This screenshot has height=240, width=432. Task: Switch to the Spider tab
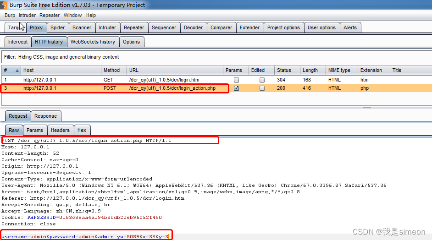click(58, 27)
